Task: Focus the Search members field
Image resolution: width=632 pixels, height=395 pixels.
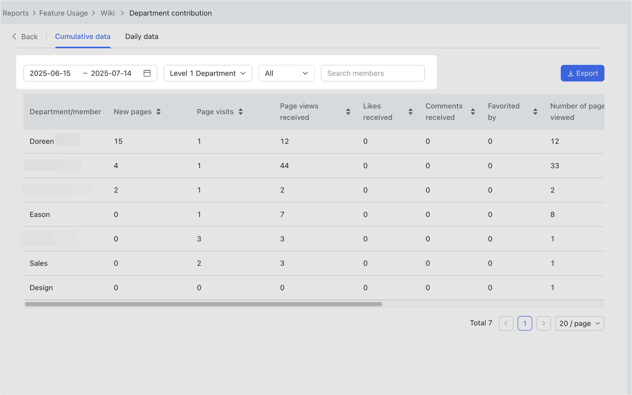Action: 373,73
